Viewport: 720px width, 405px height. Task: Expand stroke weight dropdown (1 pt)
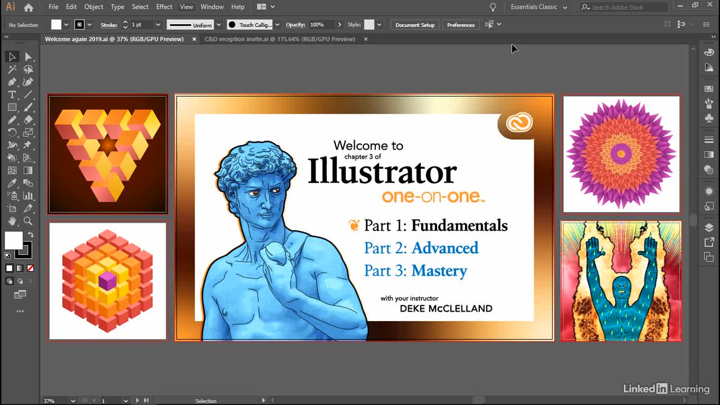pyautogui.click(x=157, y=25)
